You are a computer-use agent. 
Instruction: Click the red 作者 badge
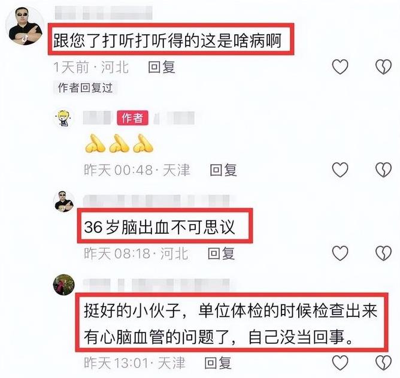coord(132,118)
